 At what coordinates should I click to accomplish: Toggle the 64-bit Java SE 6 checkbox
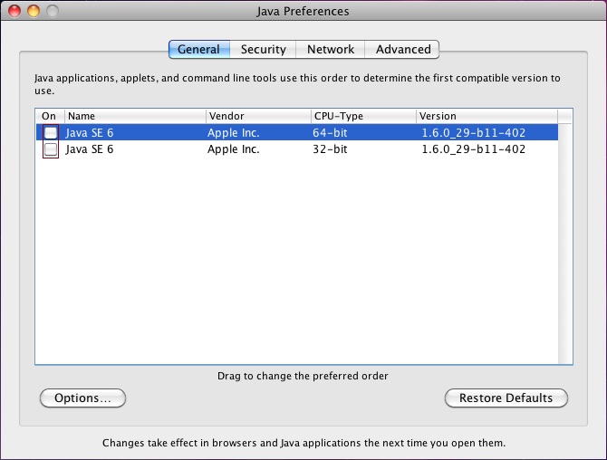click(51, 133)
